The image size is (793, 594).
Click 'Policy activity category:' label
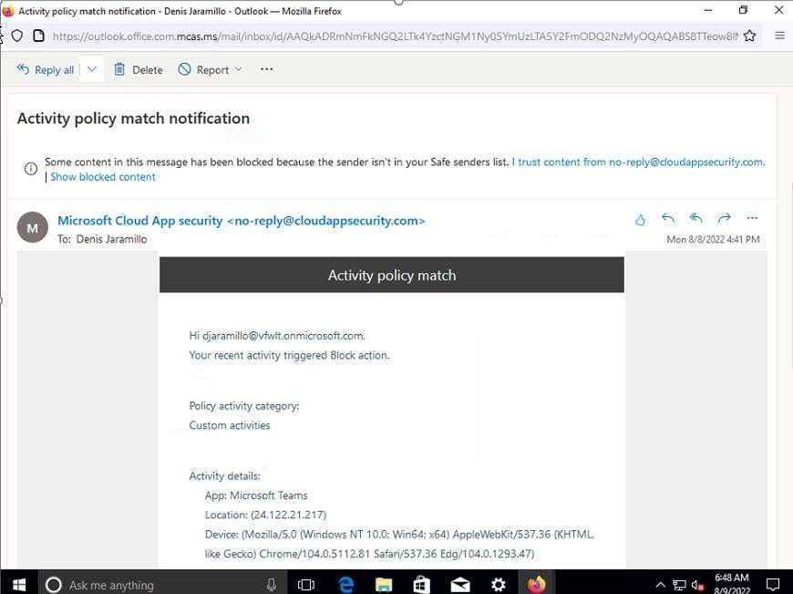243,406
